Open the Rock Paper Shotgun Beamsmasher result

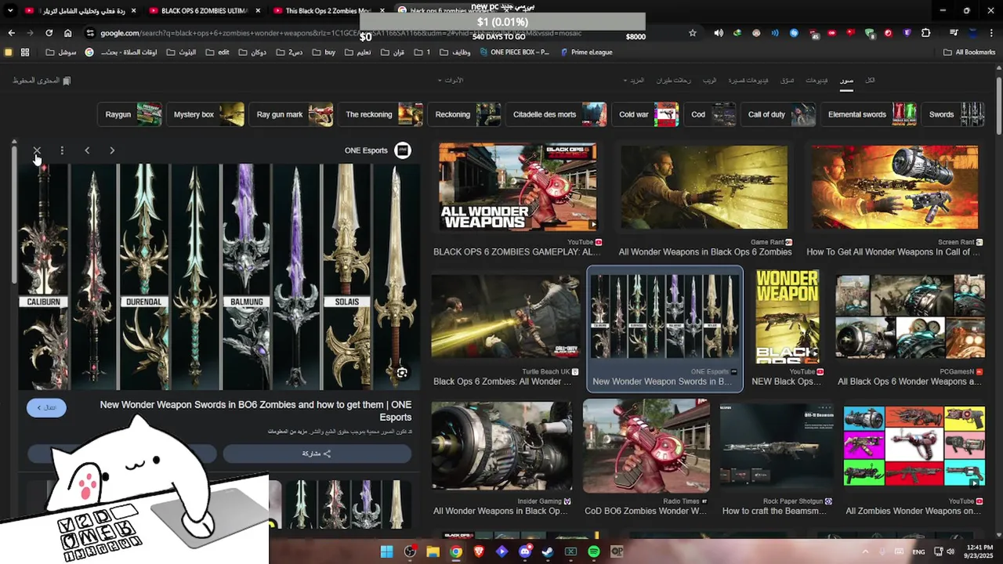tap(777, 446)
